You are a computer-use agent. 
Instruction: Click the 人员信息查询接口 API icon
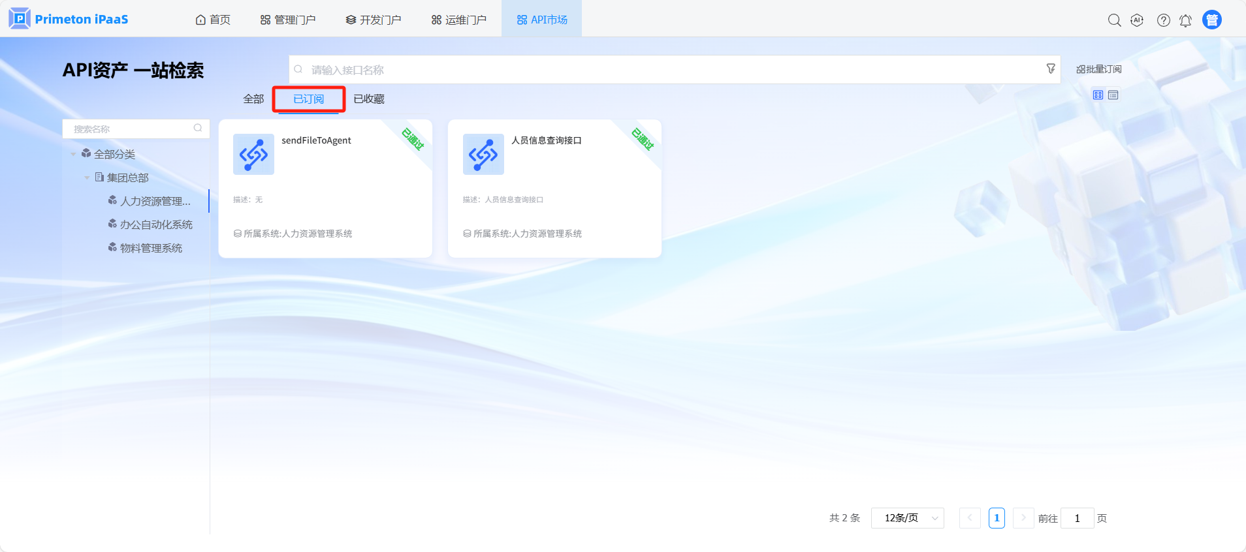pyautogui.click(x=483, y=154)
